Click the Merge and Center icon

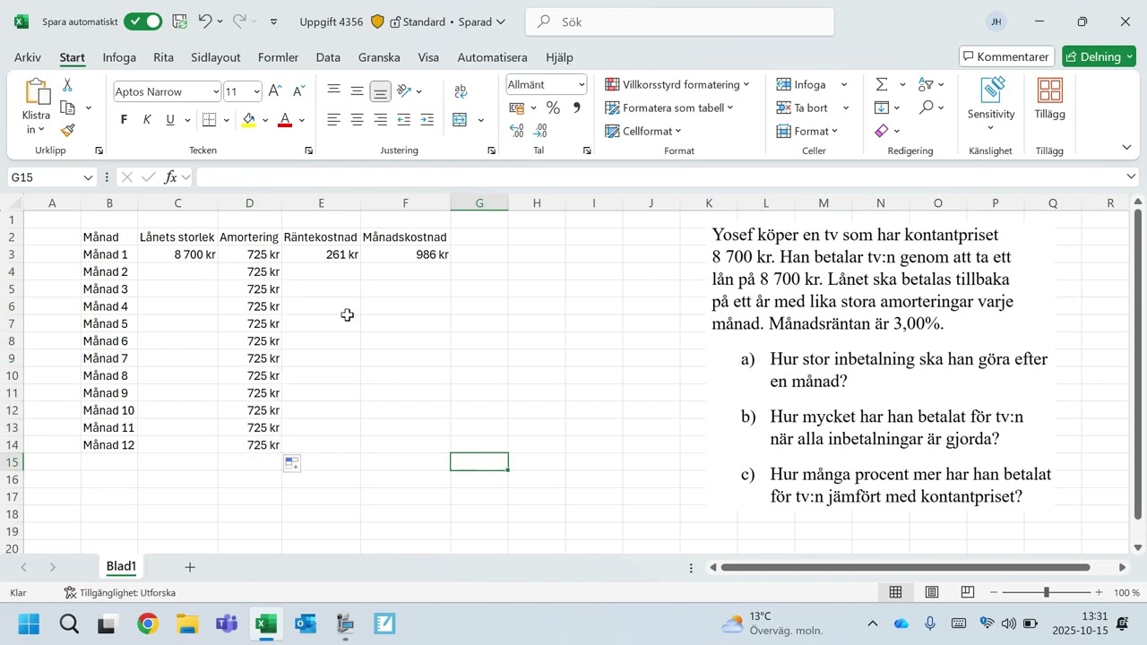460,120
